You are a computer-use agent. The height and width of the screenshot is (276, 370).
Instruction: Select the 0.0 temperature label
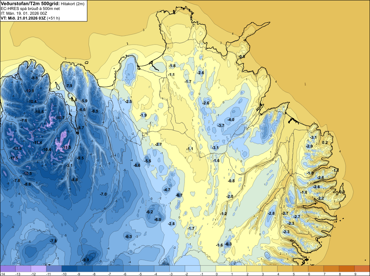[342, 192]
